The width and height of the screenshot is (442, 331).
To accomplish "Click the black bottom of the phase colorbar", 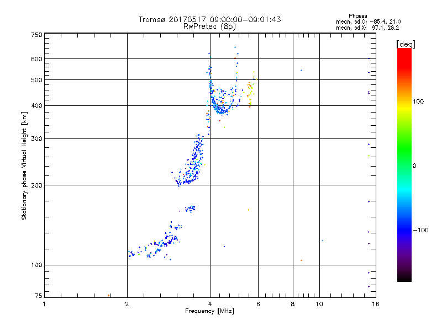I will click(x=404, y=277).
